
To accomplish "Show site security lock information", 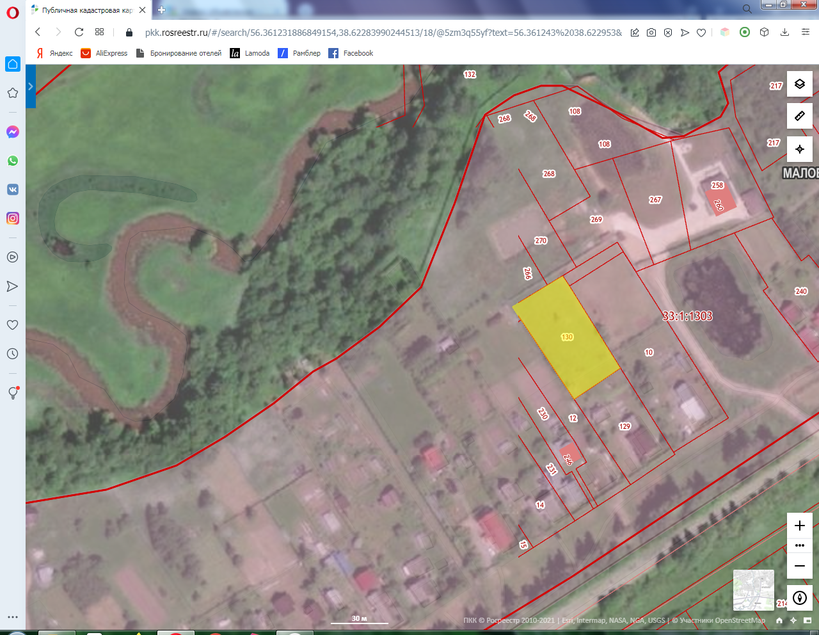I will (129, 33).
